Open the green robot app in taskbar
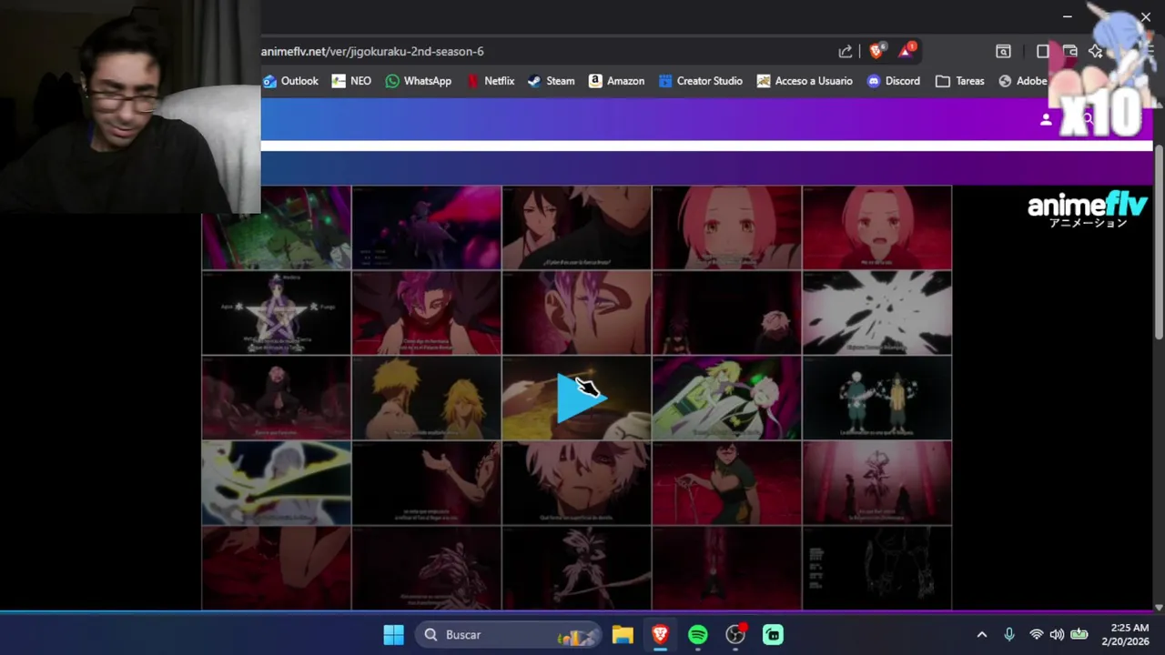The image size is (1165, 655). [773, 635]
